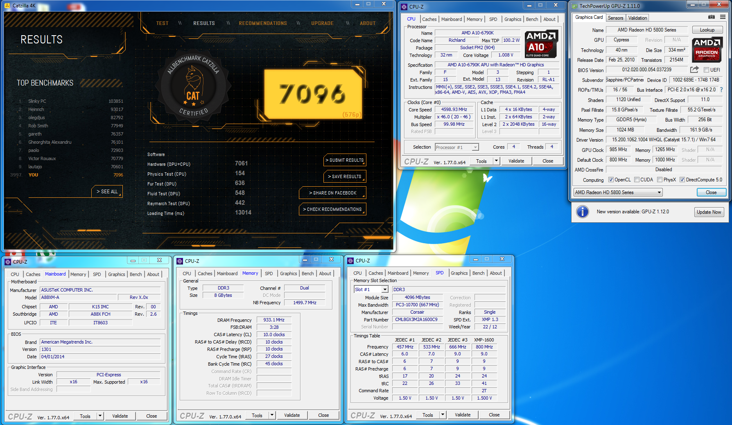Open the RECOMMENDATIONS tab in Catzilla
Viewport: 732px width, 425px height.
coord(263,23)
